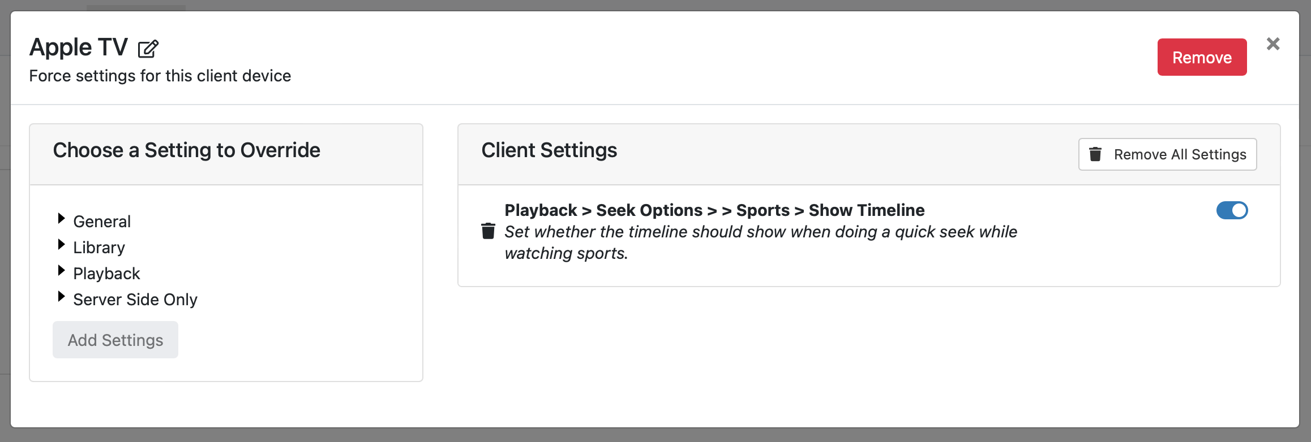The height and width of the screenshot is (442, 1311).
Task: Remove the Sports timeline setting using its trash icon
Action: tap(488, 231)
